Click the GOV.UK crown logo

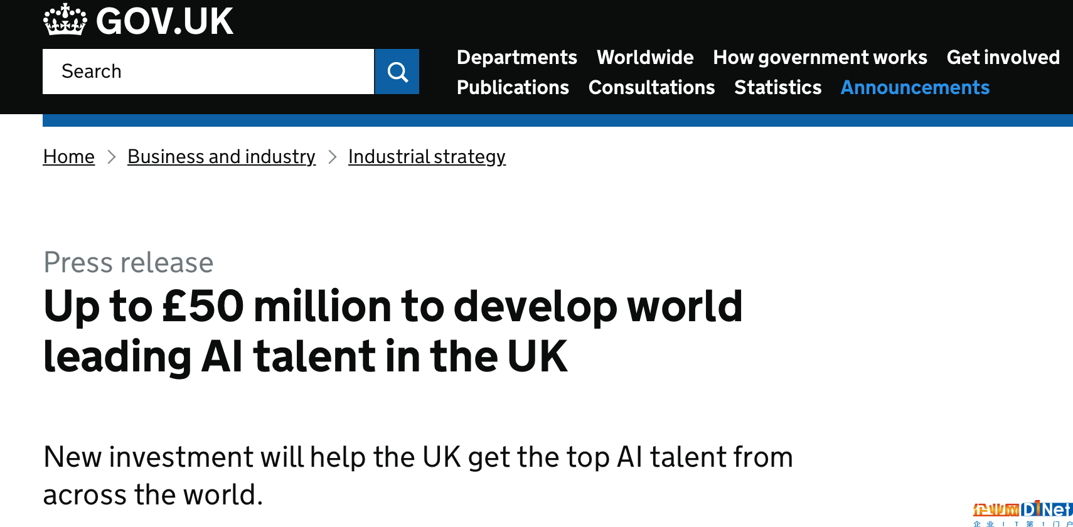click(x=65, y=20)
